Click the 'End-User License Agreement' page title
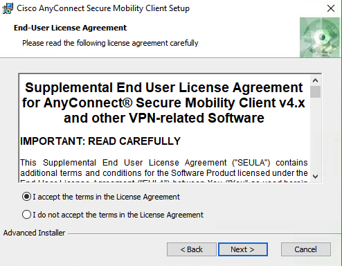This screenshot has height=266, width=342. (x=70, y=28)
